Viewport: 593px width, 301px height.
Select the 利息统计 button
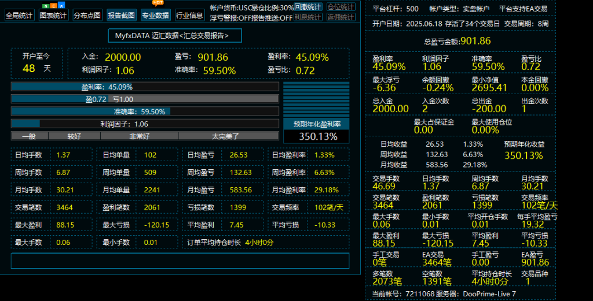(308, 17)
